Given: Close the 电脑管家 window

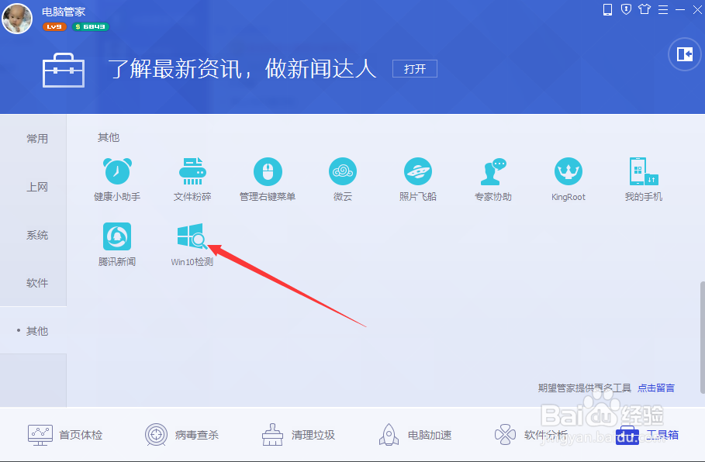Looking at the screenshot, I should point(697,9).
